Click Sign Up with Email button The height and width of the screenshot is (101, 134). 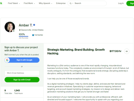tap(22, 80)
